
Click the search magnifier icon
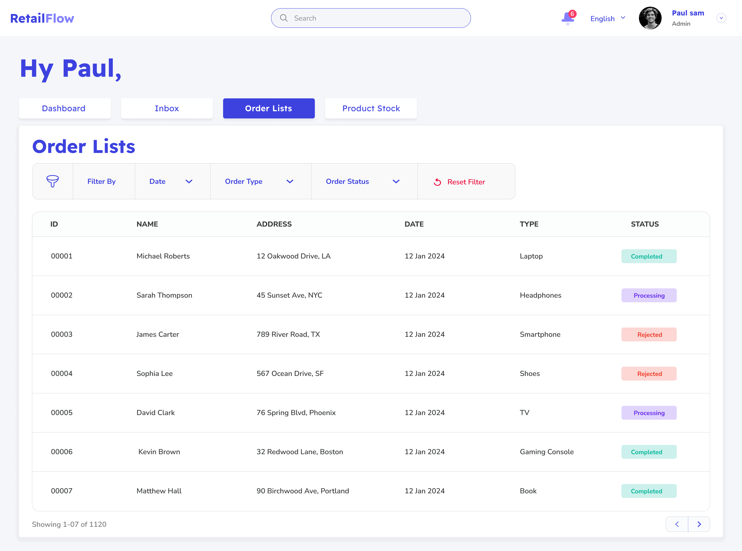pos(284,18)
